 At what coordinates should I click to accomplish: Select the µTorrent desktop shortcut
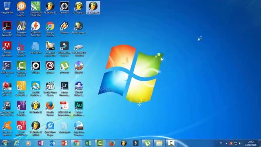(x=64, y=68)
